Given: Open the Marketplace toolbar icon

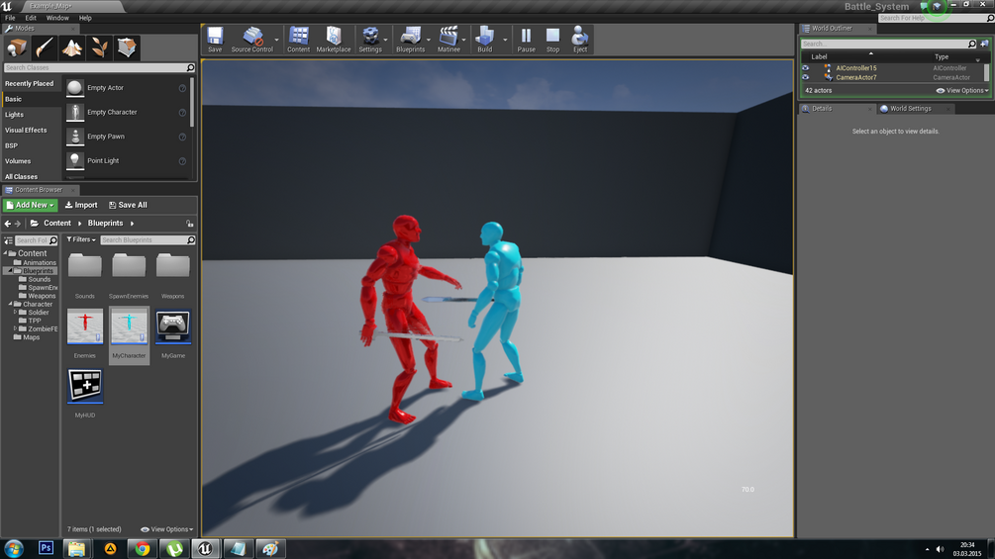Looking at the screenshot, I should click(333, 40).
